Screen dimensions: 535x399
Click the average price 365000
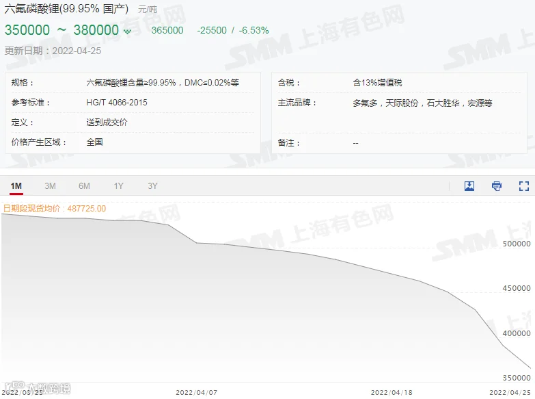pos(167,30)
